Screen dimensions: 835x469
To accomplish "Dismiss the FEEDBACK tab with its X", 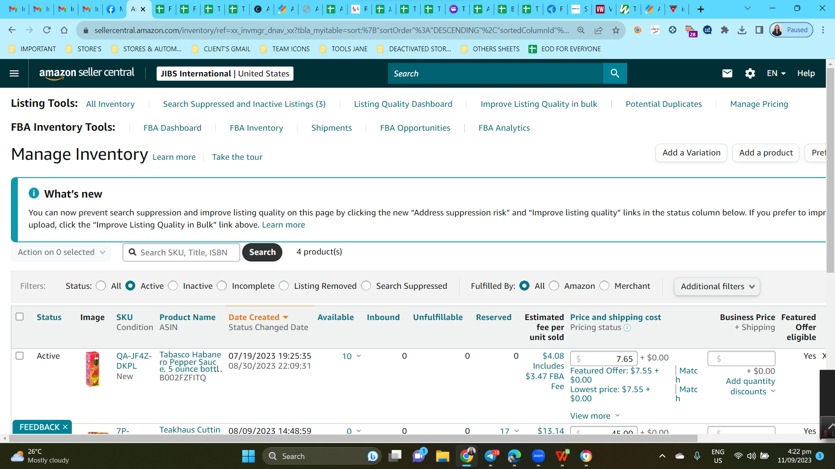I will (65, 427).
